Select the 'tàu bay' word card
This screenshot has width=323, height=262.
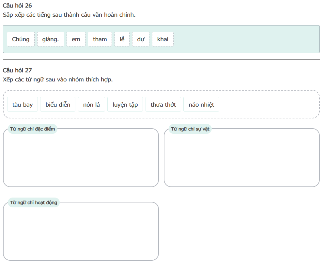click(x=23, y=104)
